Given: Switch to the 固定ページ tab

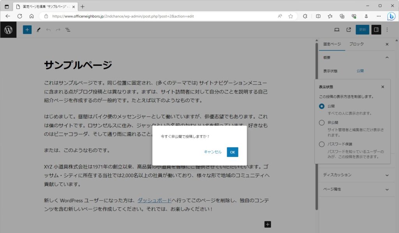Looking at the screenshot, I should [332, 44].
